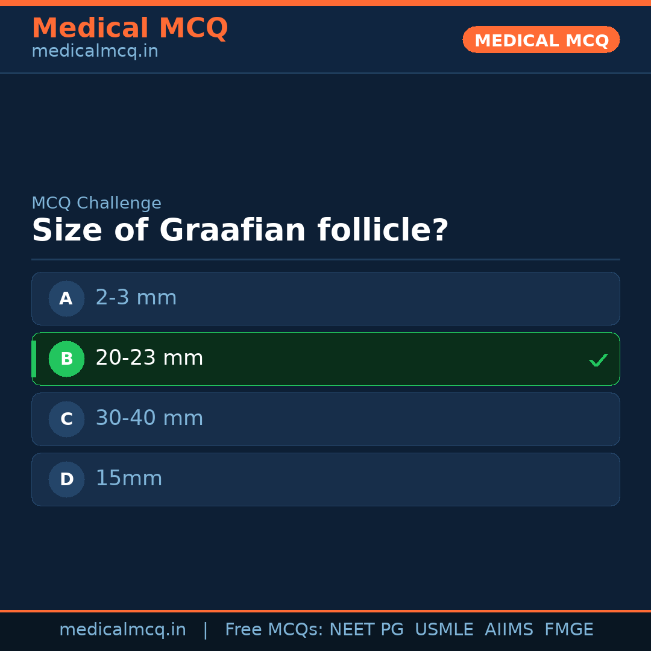651x651 pixels.
Task: Click the large Medical MCQ header title
Action: coord(130,28)
